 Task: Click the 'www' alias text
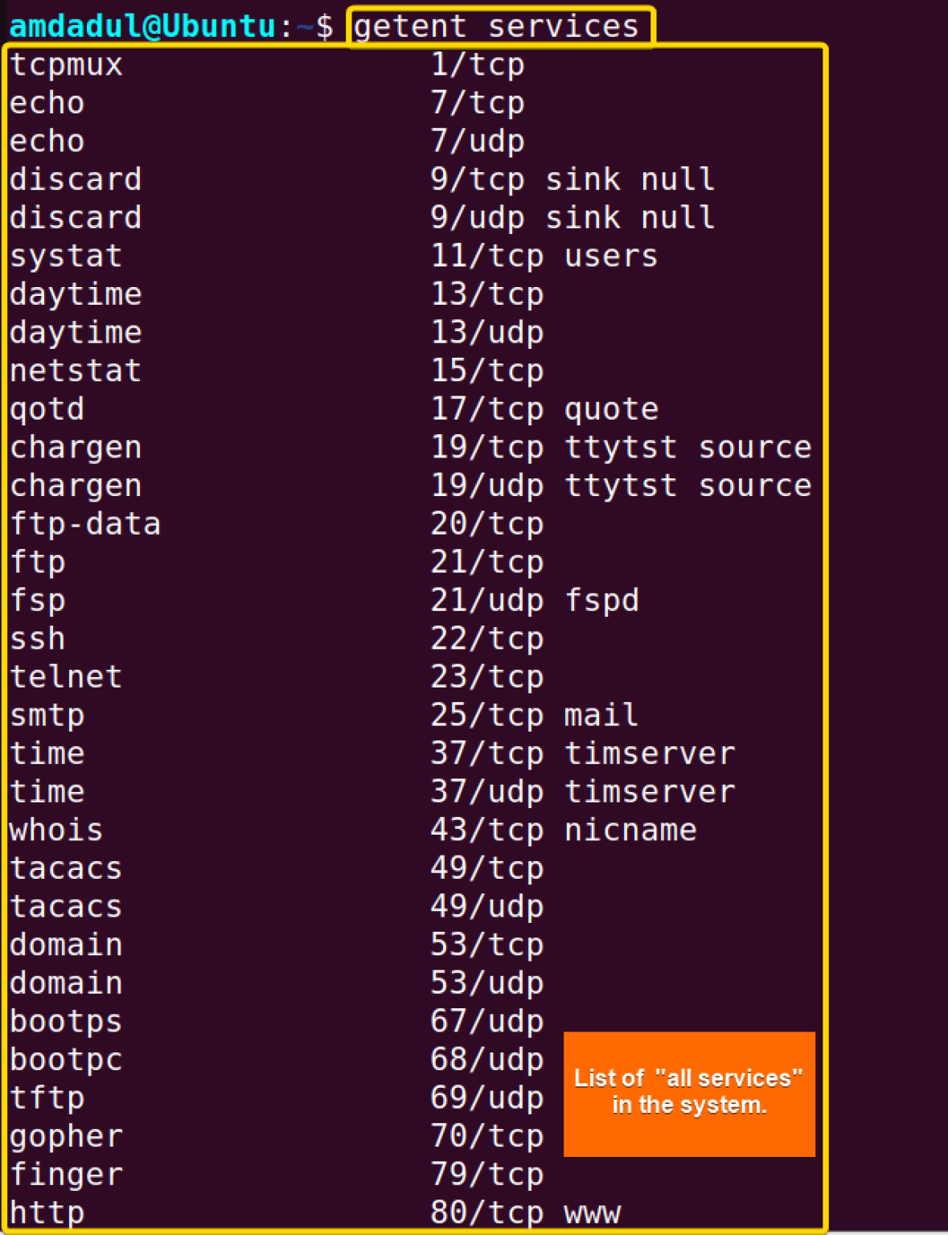click(593, 1212)
